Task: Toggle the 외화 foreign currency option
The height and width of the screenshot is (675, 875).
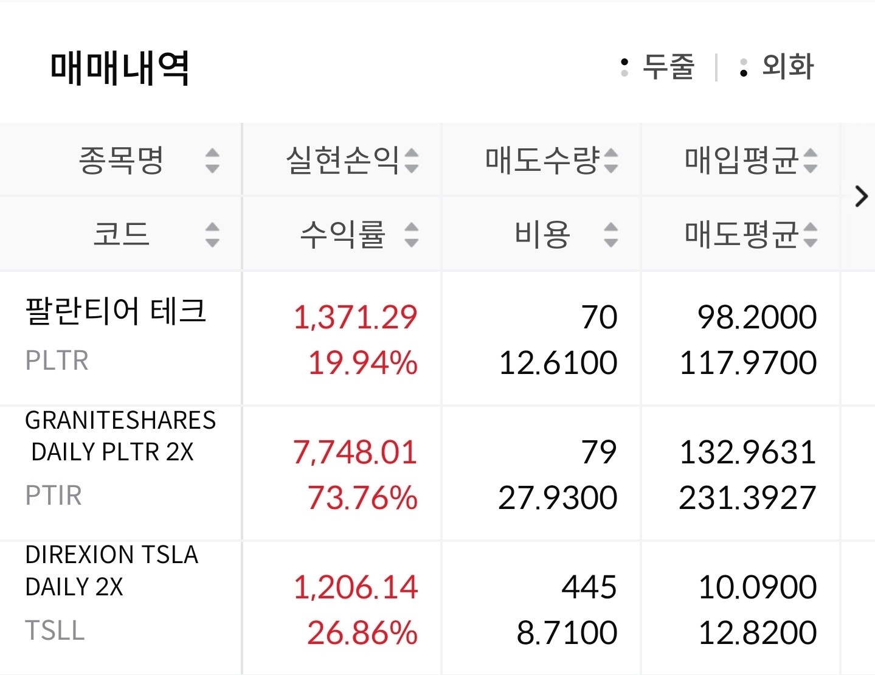Action: (x=777, y=67)
